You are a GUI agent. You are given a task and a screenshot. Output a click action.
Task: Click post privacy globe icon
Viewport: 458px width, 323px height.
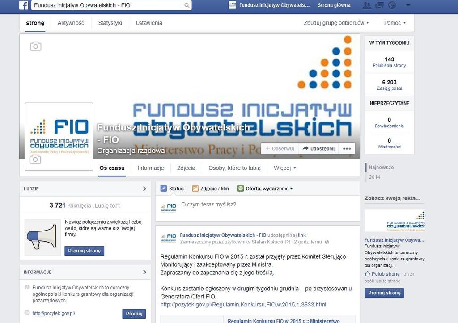[x=327, y=242]
